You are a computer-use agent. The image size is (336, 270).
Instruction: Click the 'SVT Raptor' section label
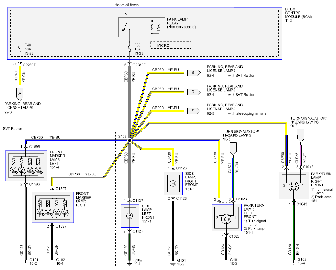pos(13,129)
